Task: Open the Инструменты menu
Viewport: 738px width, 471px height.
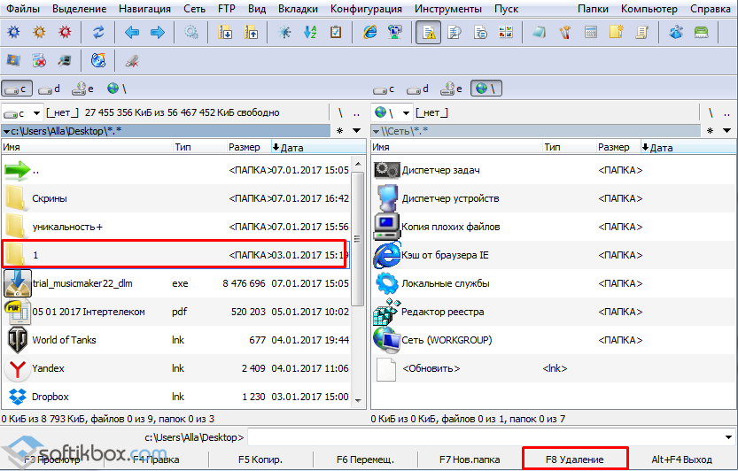Action: [450, 9]
